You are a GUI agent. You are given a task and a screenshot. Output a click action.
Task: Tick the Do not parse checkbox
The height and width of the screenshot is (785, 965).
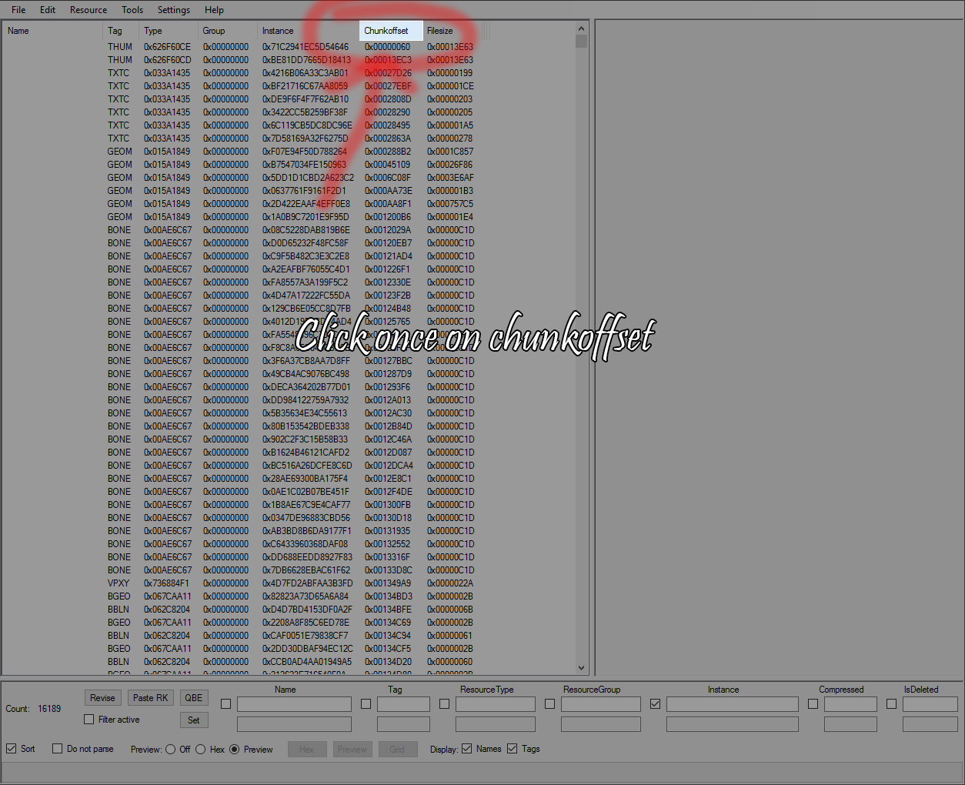(58, 749)
